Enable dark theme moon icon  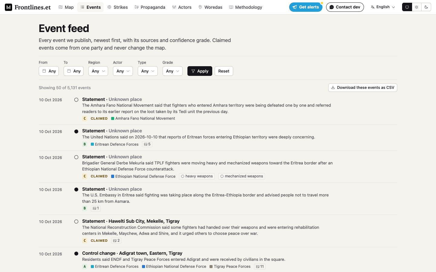(x=426, y=7)
